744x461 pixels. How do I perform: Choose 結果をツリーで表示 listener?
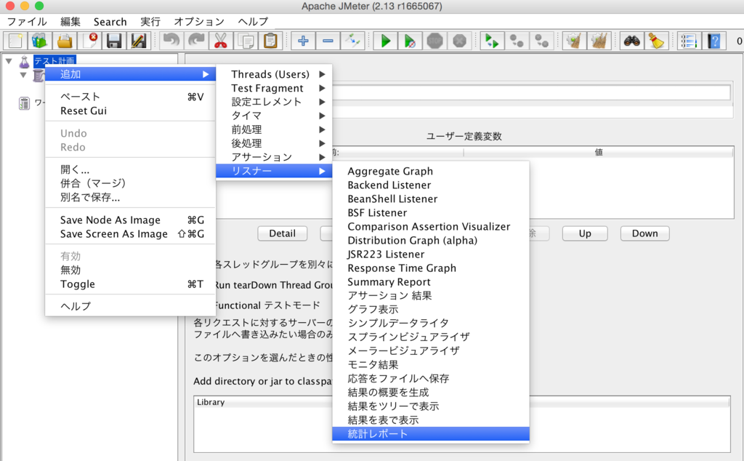tap(431, 406)
